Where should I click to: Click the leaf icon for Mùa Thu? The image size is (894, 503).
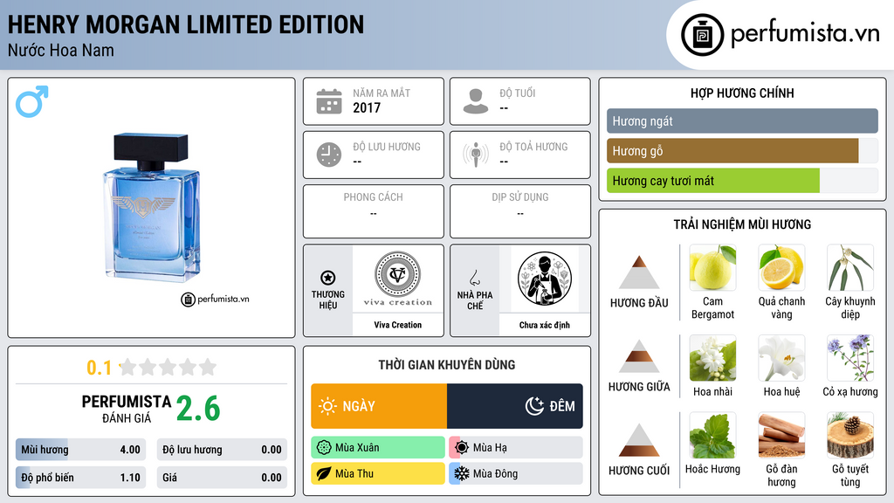[x=324, y=473]
